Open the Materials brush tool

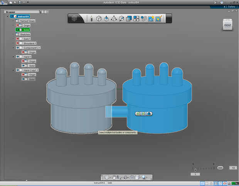tap(159, 19)
